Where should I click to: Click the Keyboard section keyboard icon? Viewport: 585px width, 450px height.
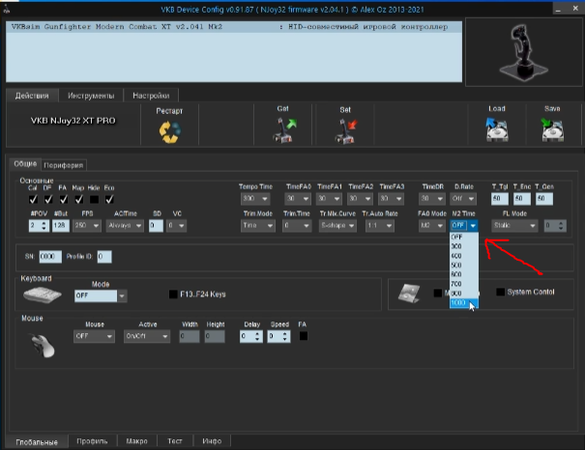pyautogui.click(x=43, y=295)
